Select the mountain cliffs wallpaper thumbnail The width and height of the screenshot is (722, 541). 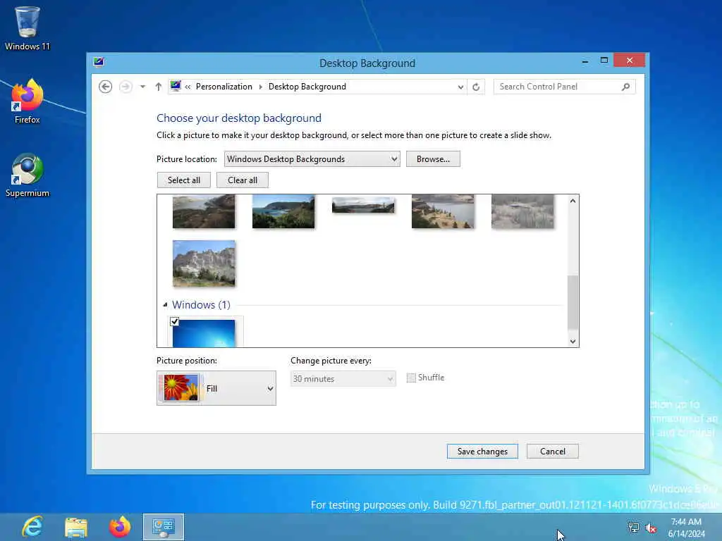pyautogui.click(x=204, y=263)
